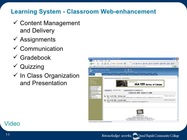The height and width of the screenshot is (140, 187).
Task: Open the Favorites menu in menu bar
Action: pyautogui.click(x=101, y=61)
